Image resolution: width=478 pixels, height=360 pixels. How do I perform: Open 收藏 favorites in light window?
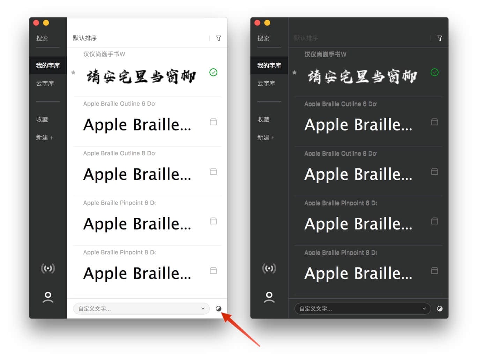point(42,119)
